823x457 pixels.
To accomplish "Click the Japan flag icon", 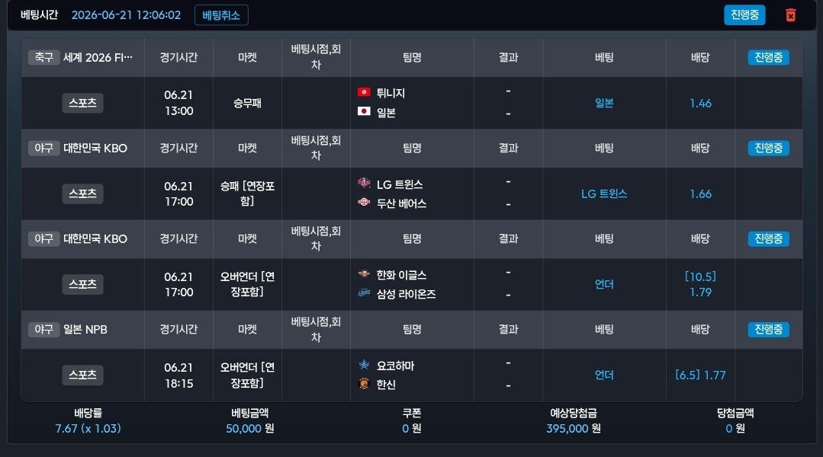I will click(x=364, y=111).
